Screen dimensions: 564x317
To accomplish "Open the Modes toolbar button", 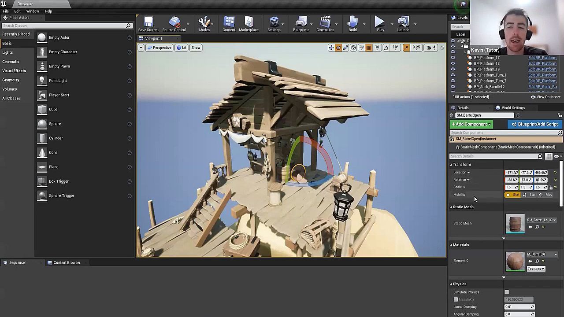I will [x=204, y=24].
